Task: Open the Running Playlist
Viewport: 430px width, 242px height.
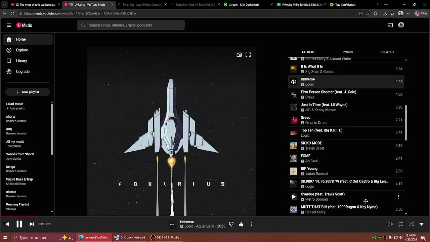Action: point(27,207)
